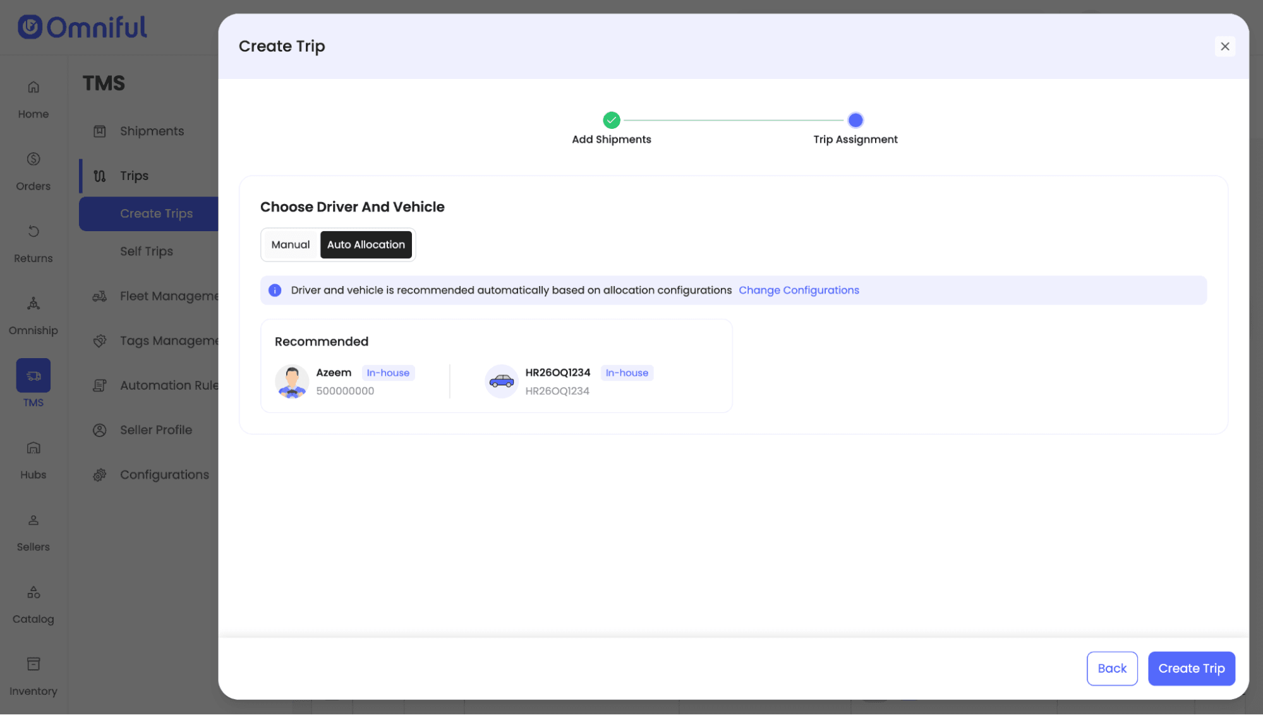
Task: Click the Home icon in sidebar
Action: 33,88
